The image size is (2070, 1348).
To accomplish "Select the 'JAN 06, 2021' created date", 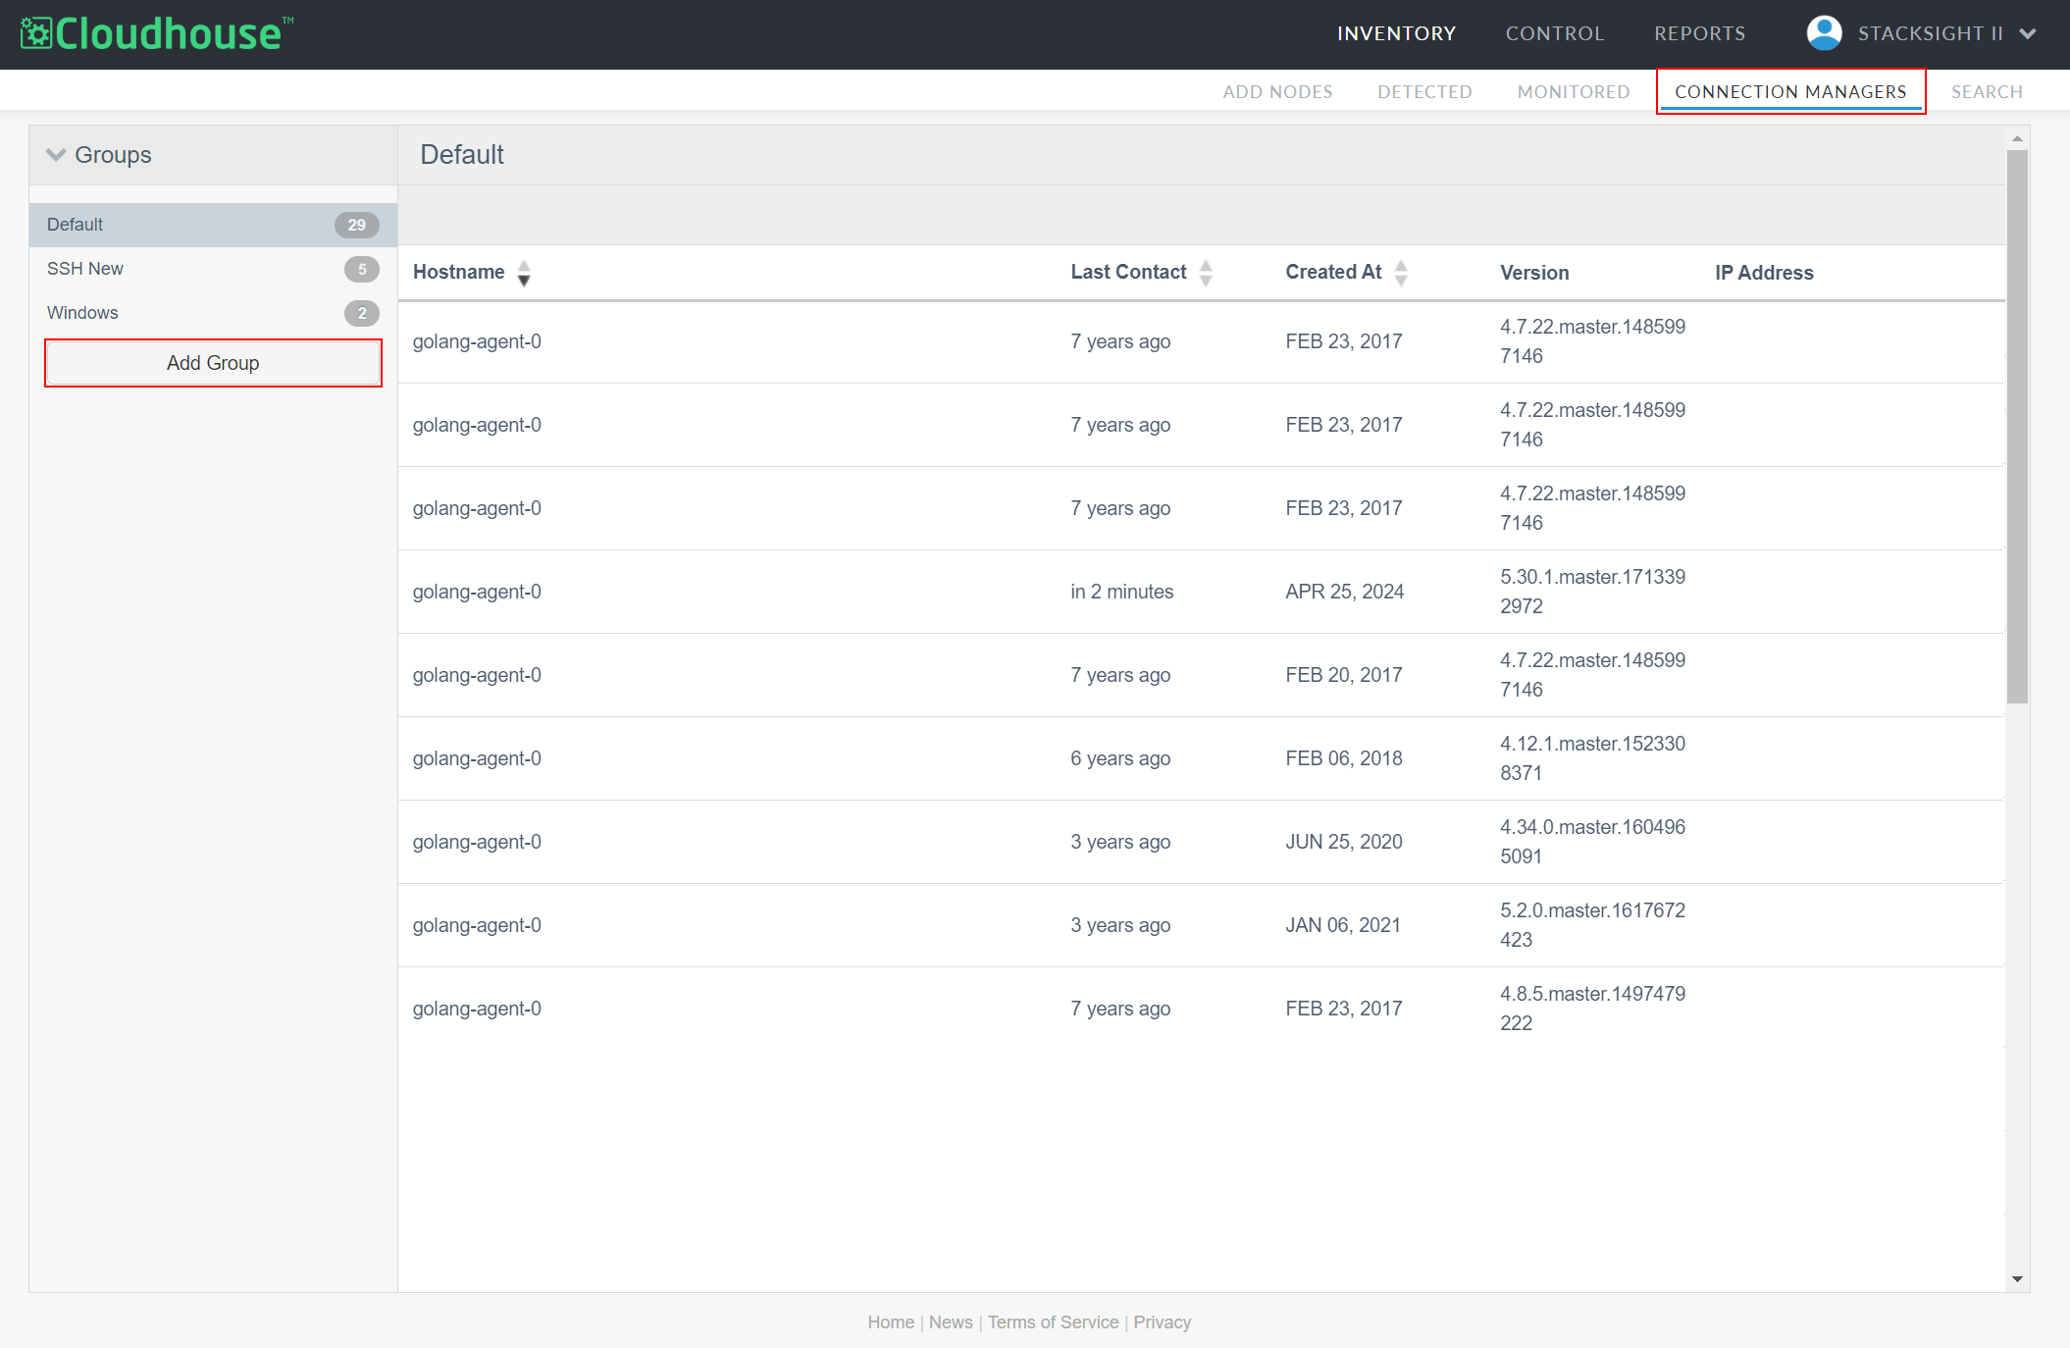I will pos(1343,925).
